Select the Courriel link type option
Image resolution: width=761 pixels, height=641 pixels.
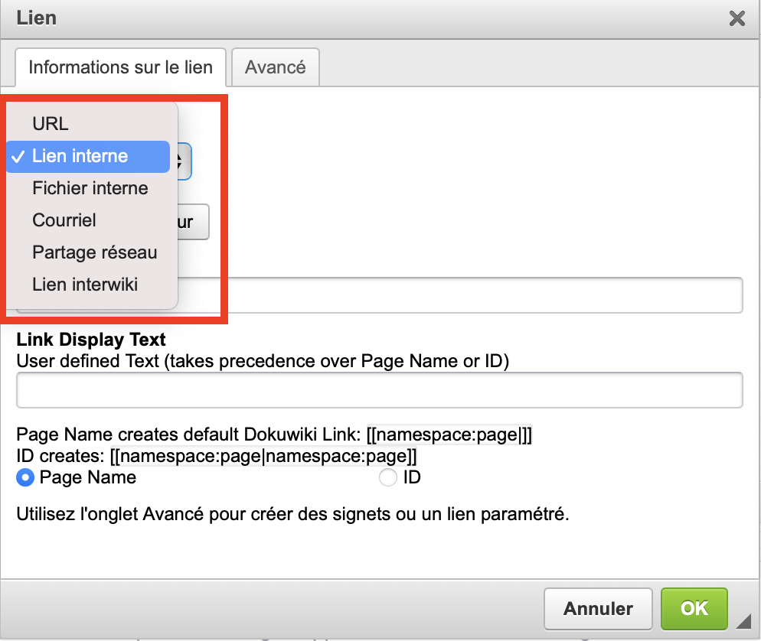(64, 220)
